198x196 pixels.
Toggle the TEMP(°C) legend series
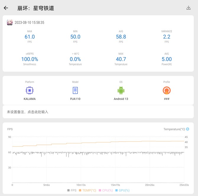click(x=87, y=190)
